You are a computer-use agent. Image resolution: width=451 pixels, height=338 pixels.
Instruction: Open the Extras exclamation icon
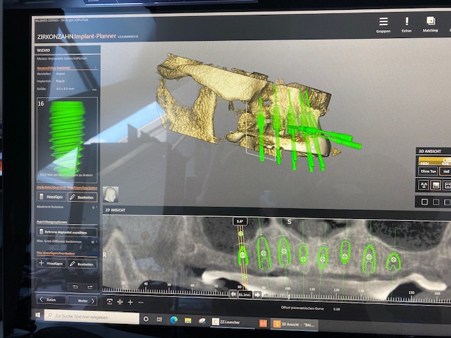pyautogui.click(x=406, y=23)
